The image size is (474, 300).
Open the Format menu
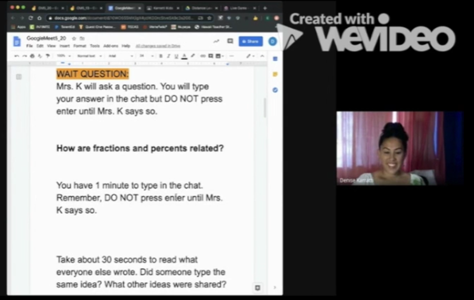[x=79, y=46]
